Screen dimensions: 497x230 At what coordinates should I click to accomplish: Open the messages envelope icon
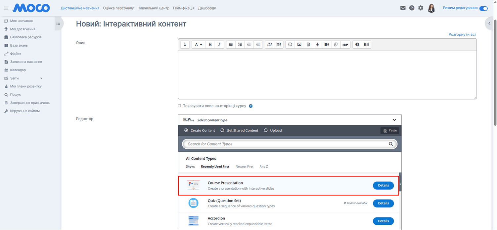click(x=403, y=8)
